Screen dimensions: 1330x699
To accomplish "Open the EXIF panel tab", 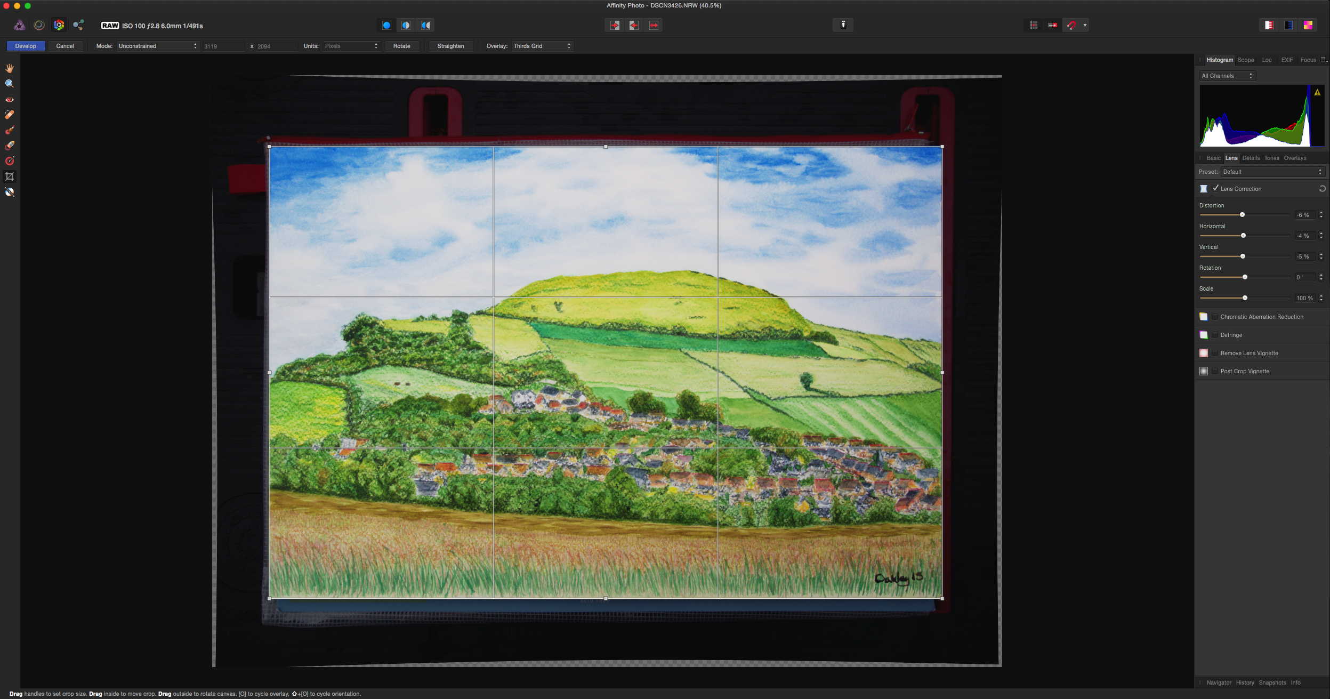I will [1287, 60].
